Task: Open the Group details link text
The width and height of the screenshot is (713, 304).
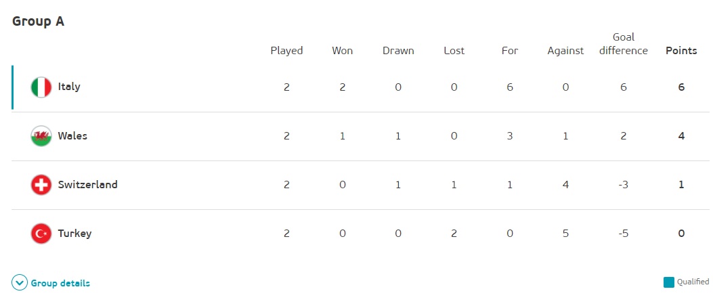Action: pyautogui.click(x=60, y=283)
